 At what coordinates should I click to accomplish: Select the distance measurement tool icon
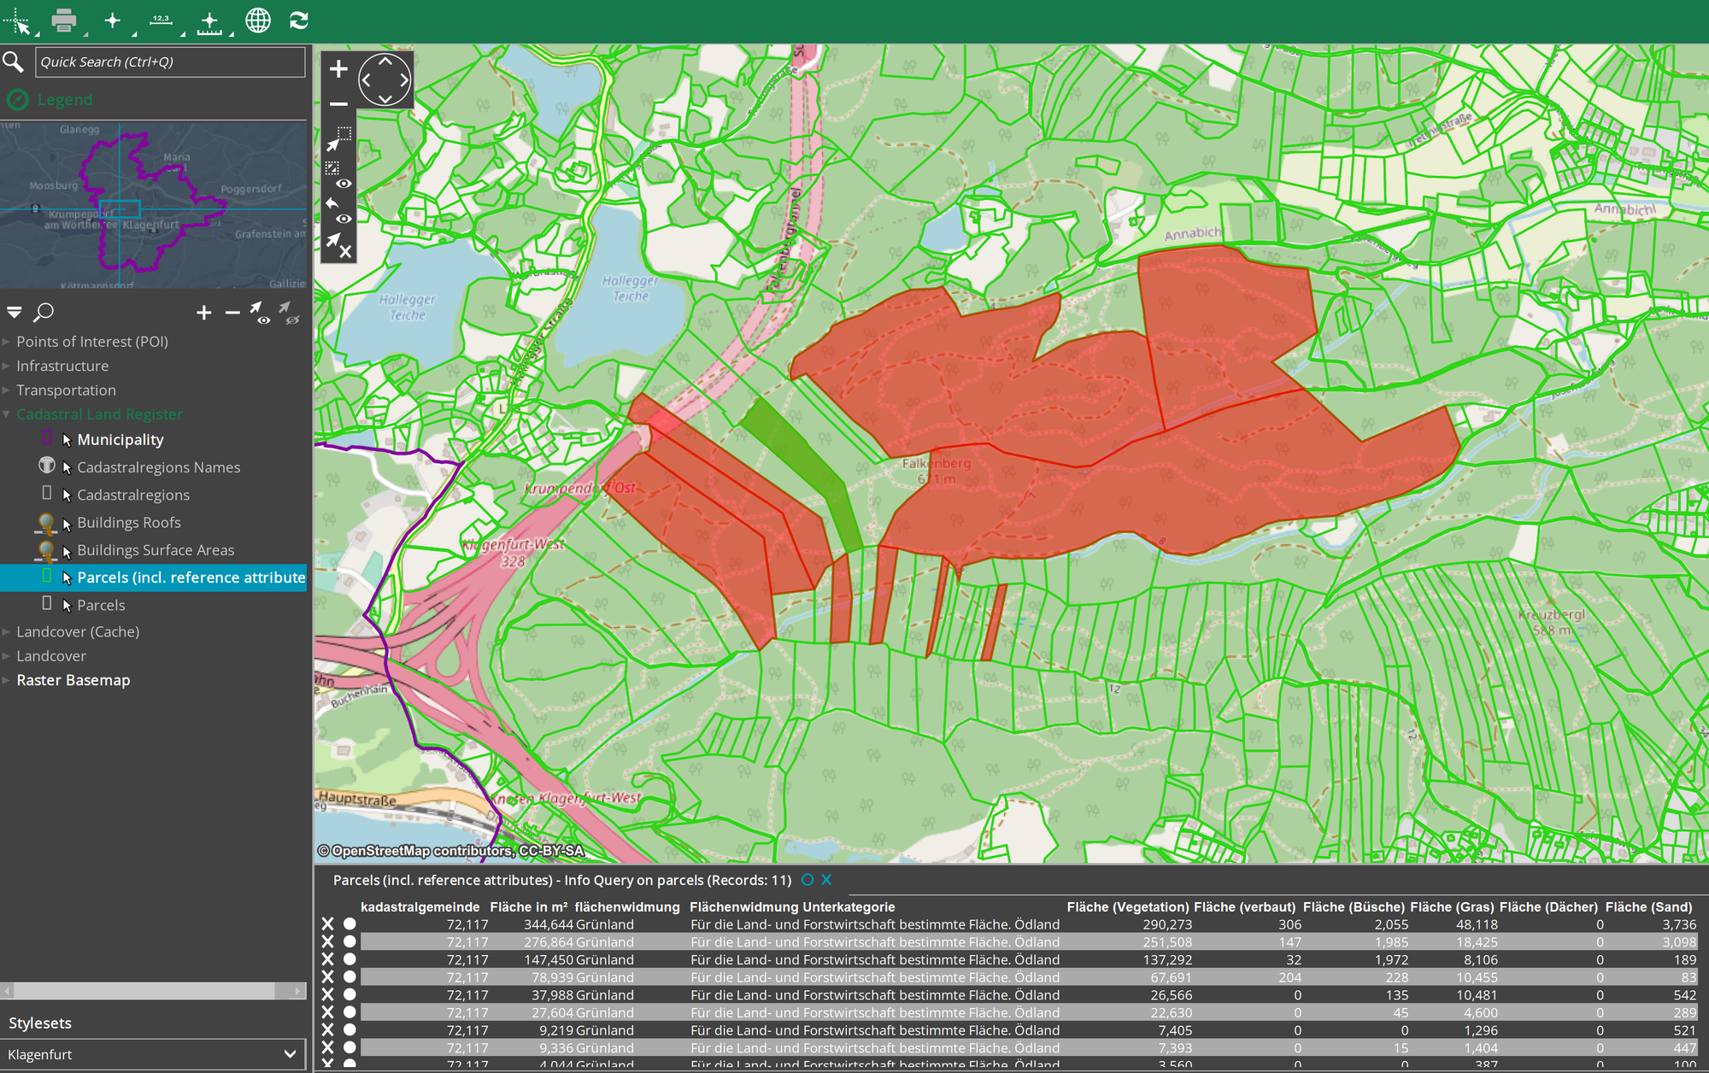[161, 20]
